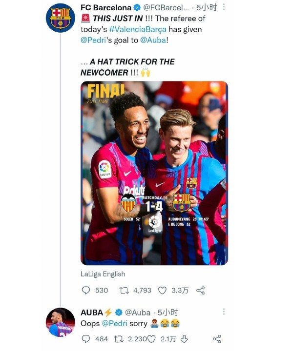The image size is (293, 351).
Task: Open FC Barcelona profile avatar
Action: [59, 18]
